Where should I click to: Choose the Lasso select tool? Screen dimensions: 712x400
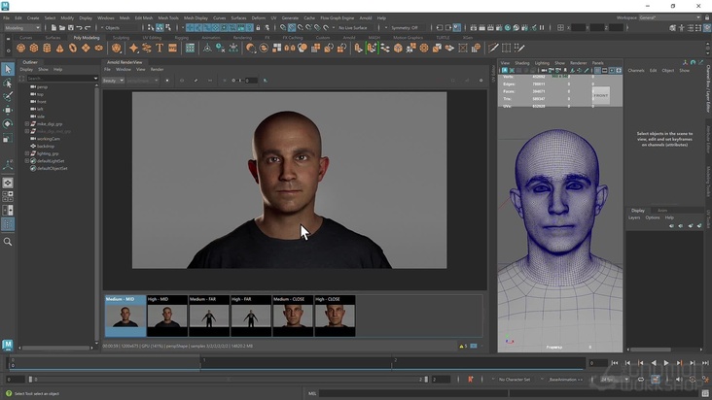tap(8, 83)
